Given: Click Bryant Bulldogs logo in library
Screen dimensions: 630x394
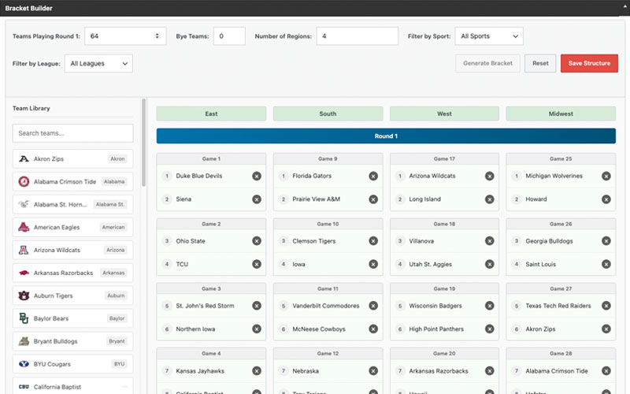Looking at the screenshot, I should point(24,341).
